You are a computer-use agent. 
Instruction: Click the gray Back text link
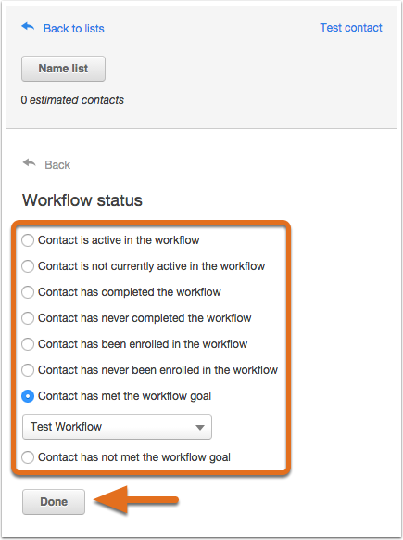[57, 164]
